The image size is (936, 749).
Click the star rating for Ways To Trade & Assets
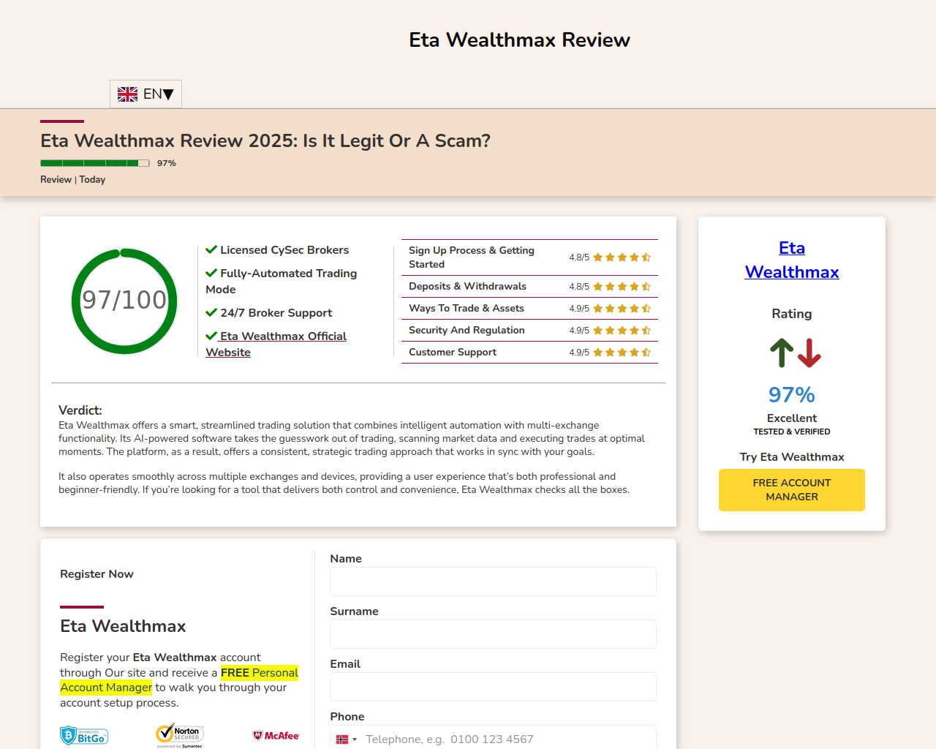(622, 309)
